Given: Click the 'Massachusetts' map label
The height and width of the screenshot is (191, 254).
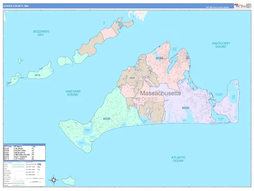Looking at the screenshot, I should click(160, 93).
